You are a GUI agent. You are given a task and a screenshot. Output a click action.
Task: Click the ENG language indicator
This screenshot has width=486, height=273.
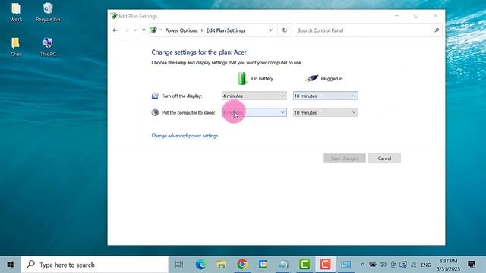click(x=426, y=265)
